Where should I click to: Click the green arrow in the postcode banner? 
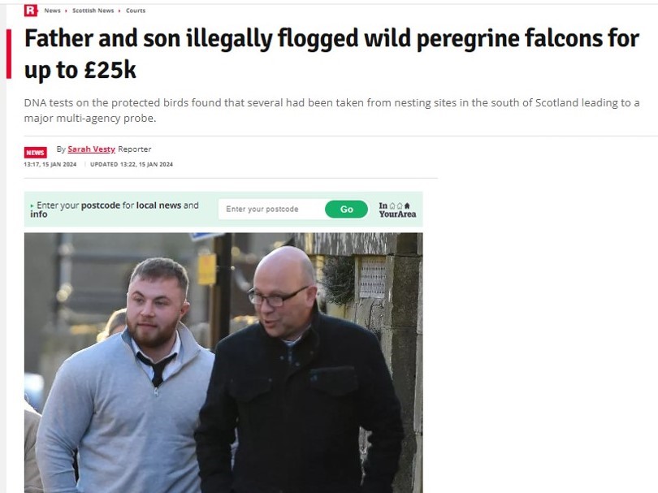pos(32,206)
